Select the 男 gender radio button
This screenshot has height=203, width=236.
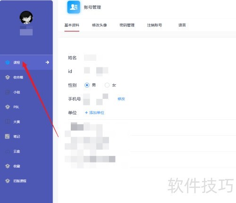coord(87,85)
